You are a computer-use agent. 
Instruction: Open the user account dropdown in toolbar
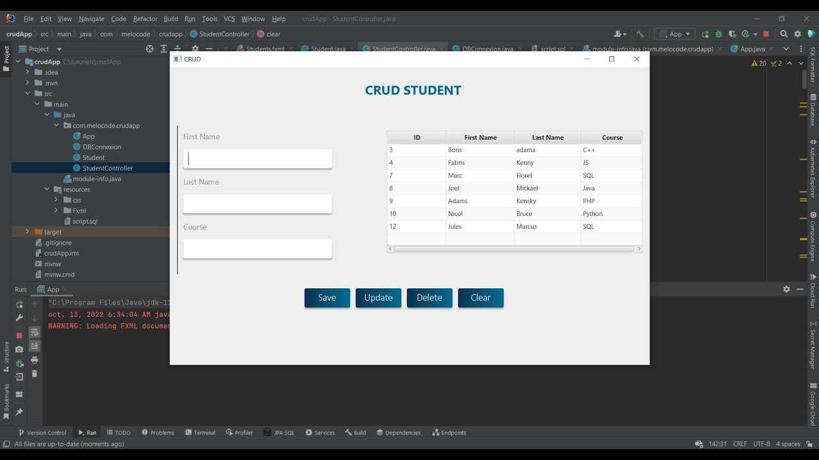coord(620,34)
